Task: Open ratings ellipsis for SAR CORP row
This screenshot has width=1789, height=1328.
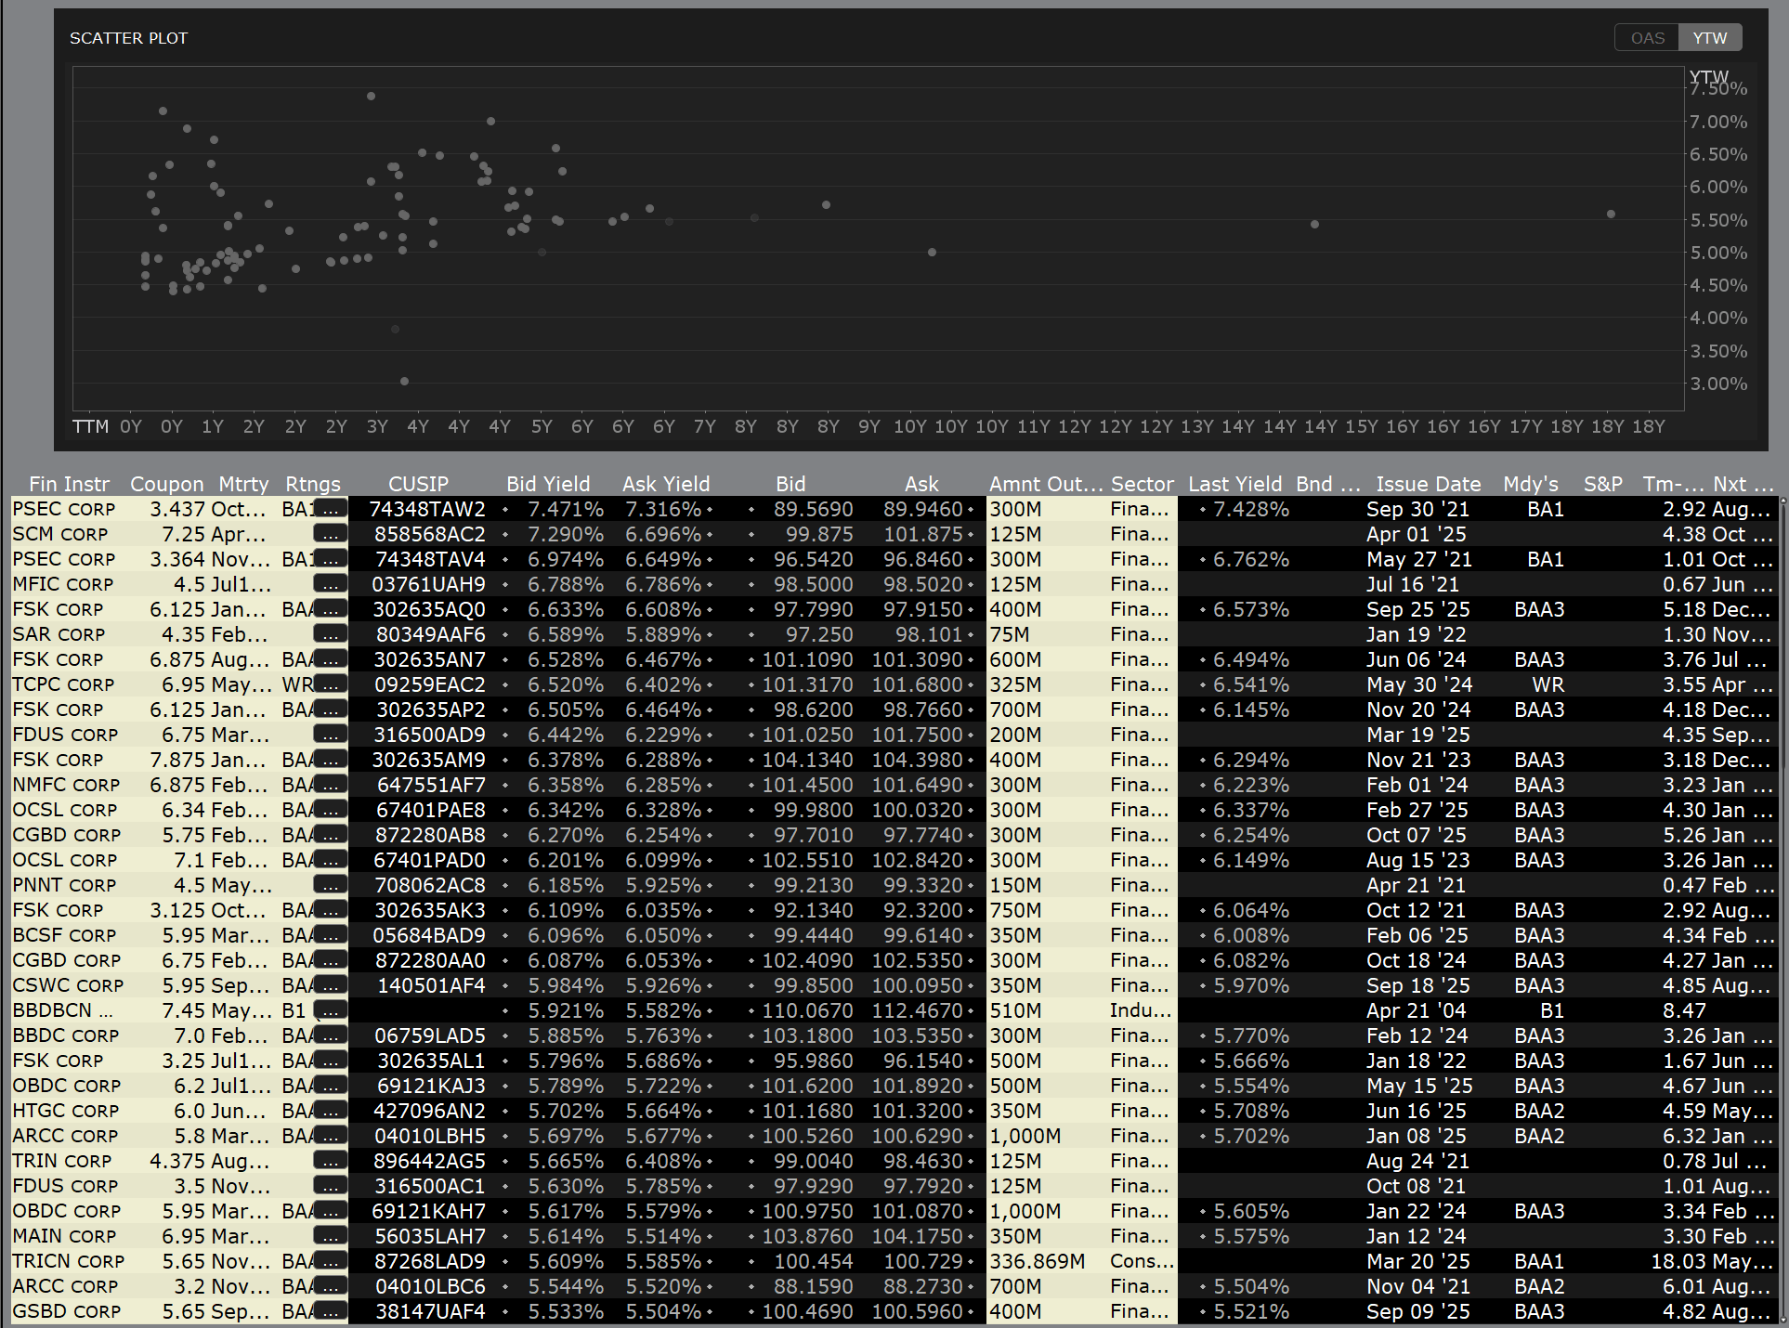Action: click(330, 634)
